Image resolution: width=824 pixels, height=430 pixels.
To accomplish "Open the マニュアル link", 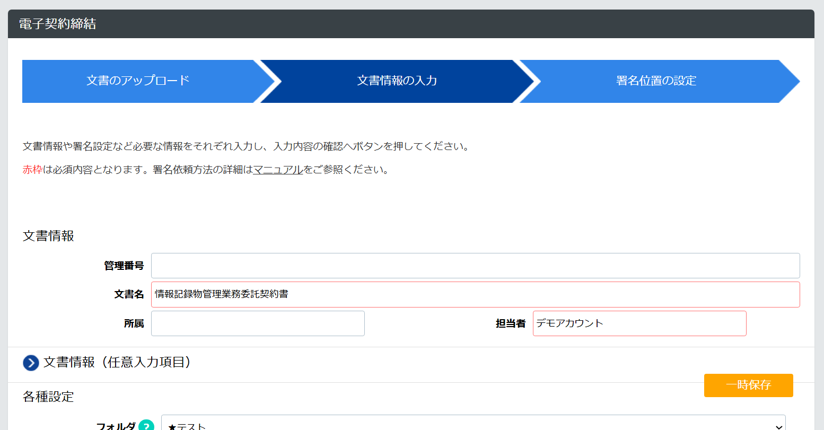I will [x=278, y=170].
